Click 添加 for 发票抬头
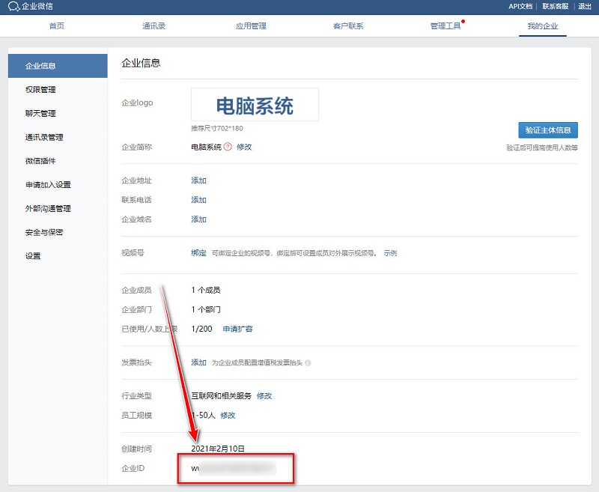The height and width of the screenshot is (492, 599). click(198, 362)
